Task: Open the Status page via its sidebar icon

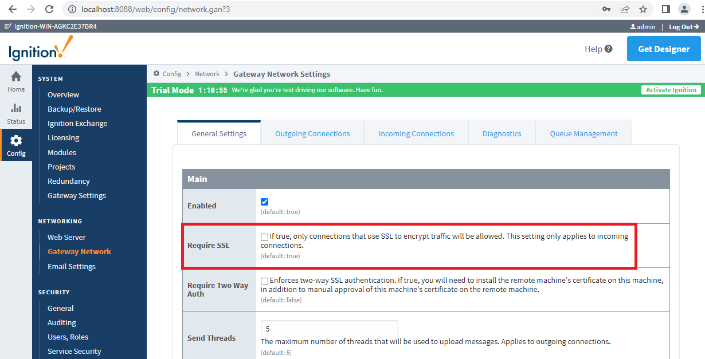Action: click(15, 111)
